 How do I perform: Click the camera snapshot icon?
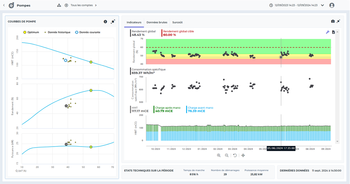click(333, 22)
